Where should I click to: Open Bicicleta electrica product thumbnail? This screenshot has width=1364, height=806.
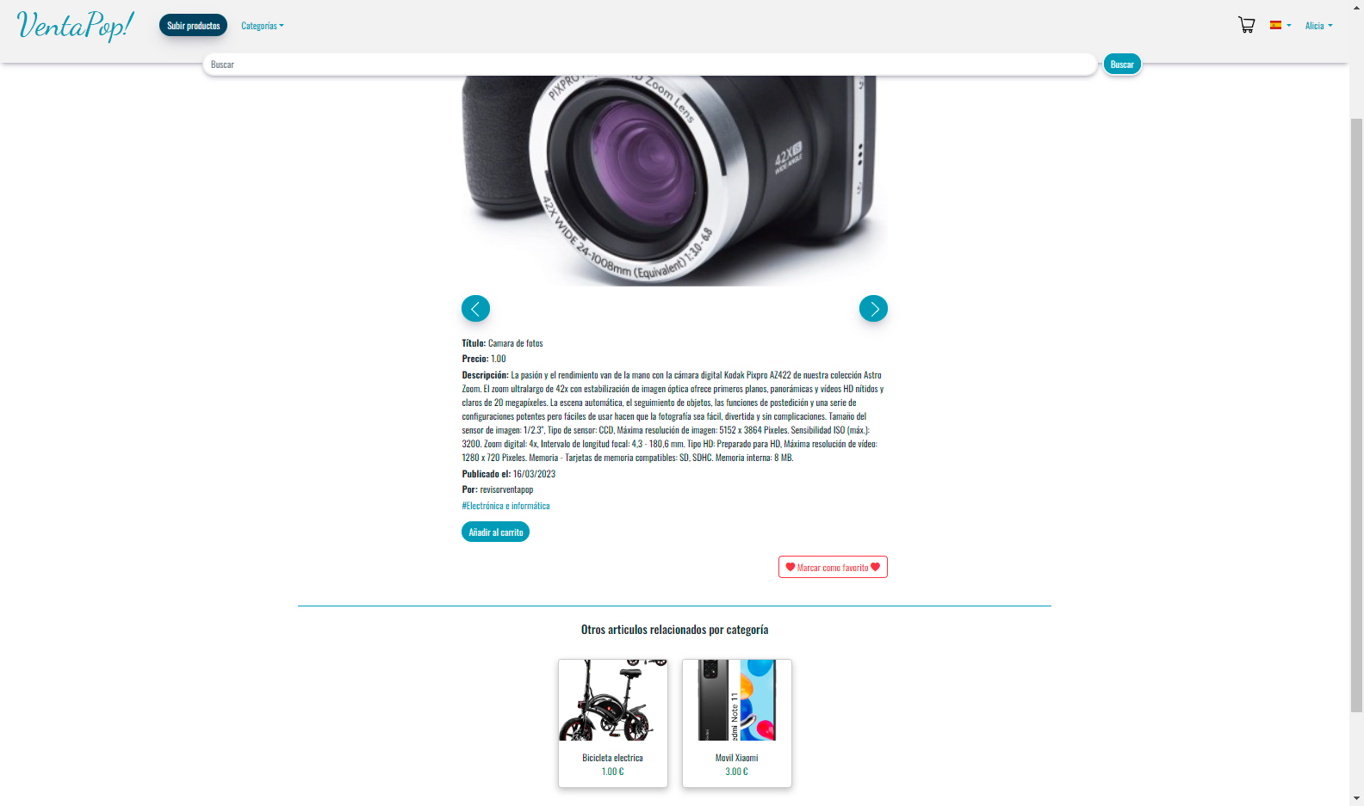[613, 700]
